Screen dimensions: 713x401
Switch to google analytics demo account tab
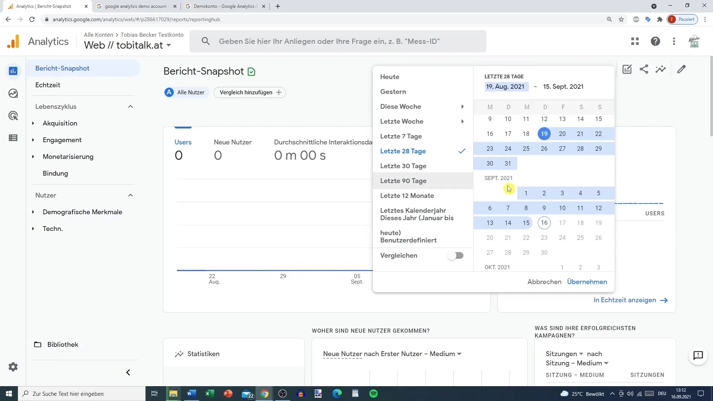point(136,6)
